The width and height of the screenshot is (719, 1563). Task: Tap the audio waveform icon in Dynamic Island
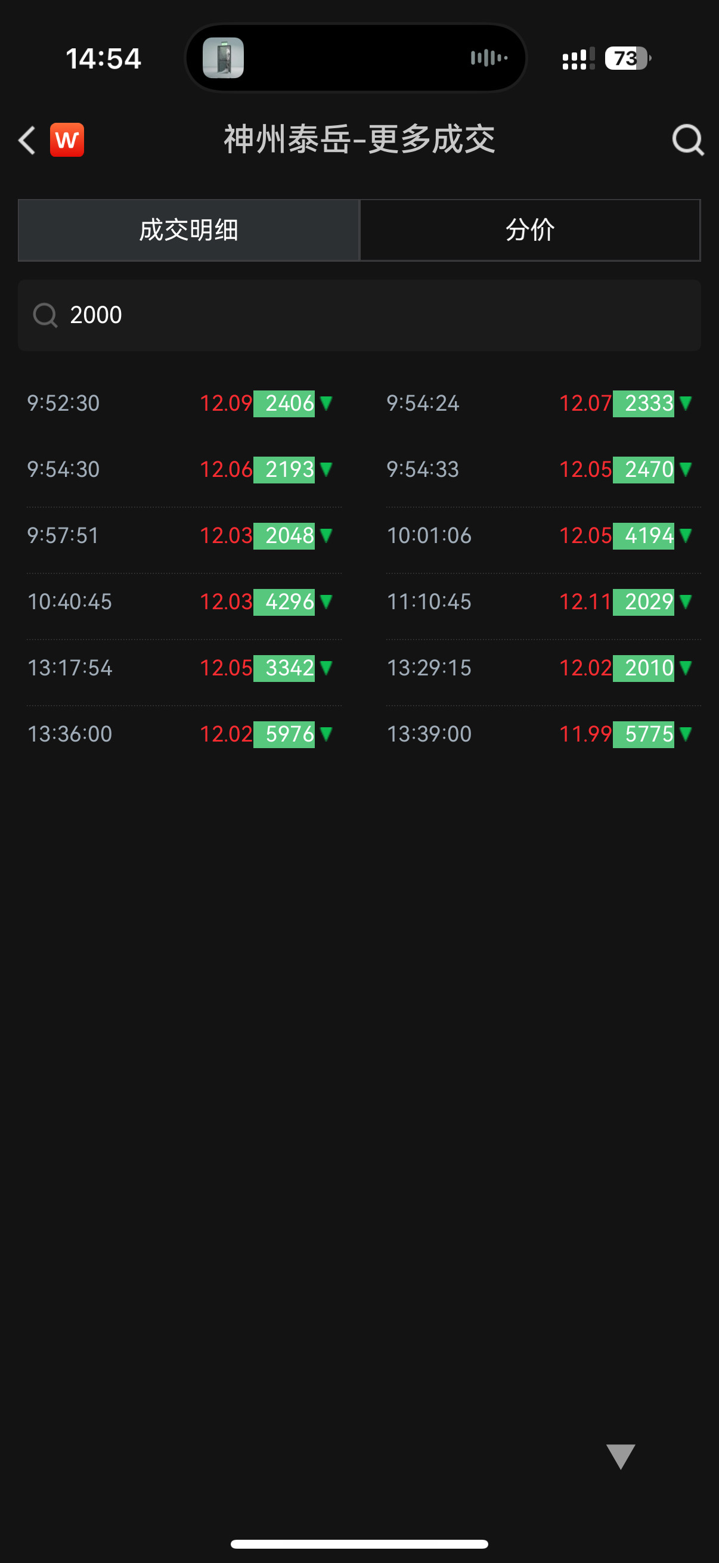coord(488,58)
